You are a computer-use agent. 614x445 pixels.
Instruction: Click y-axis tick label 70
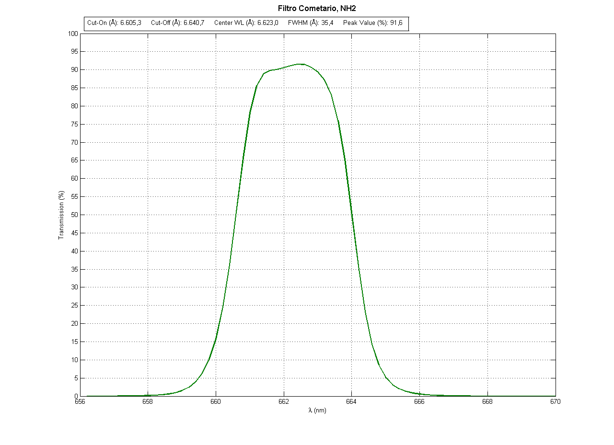tap(74, 143)
